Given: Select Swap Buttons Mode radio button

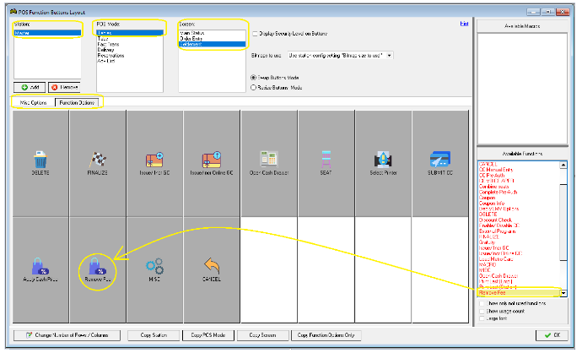Looking at the screenshot, I should coord(254,77).
